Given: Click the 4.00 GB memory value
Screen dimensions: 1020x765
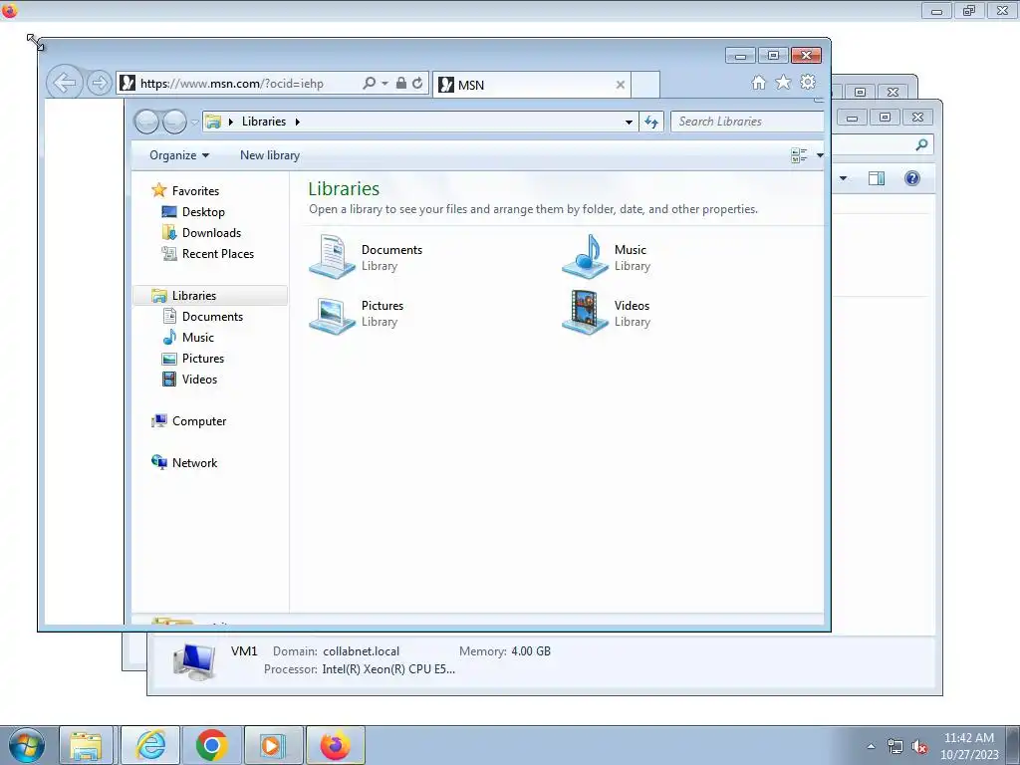Looking at the screenshot, I should (531, 651).
